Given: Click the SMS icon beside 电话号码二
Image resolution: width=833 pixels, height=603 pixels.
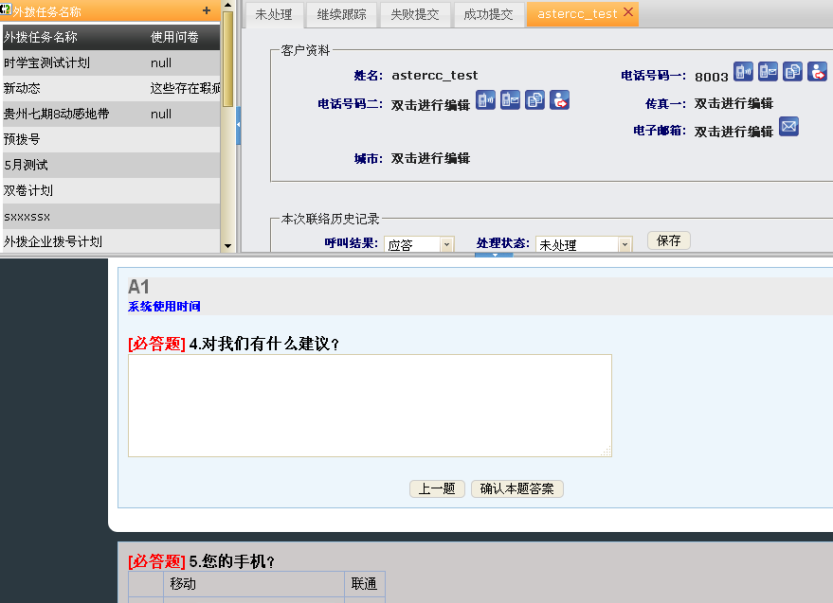Looking at the screenshot, I should (x=510, y=100).
